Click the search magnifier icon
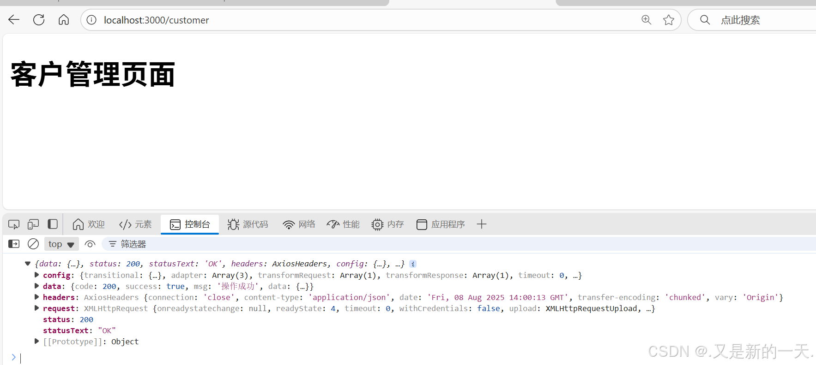The width and height of the screenshot is (816, 365). 705,20
